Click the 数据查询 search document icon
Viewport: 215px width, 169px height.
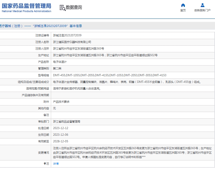pos(62,8)
